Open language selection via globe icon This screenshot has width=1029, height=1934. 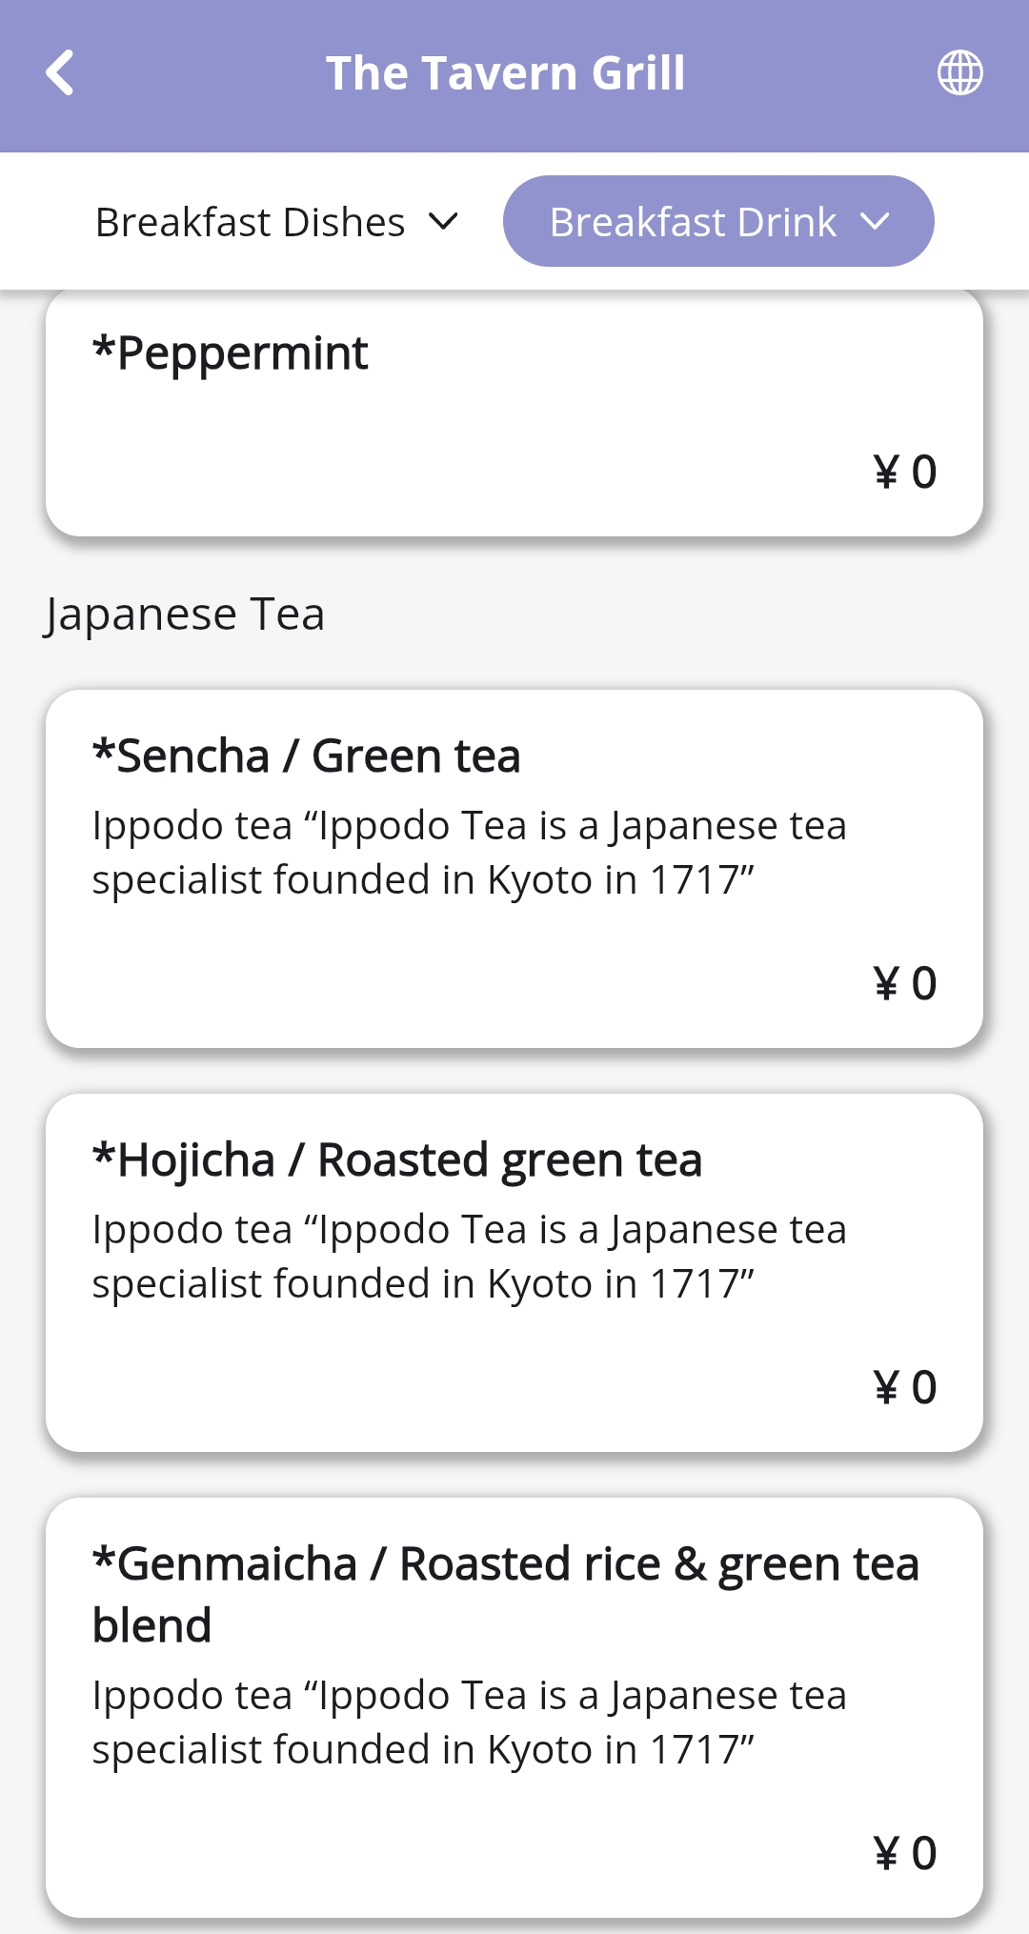[959, 73]
